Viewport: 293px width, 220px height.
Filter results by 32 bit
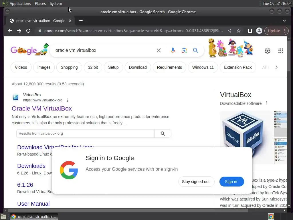click(x=93, y=67)
